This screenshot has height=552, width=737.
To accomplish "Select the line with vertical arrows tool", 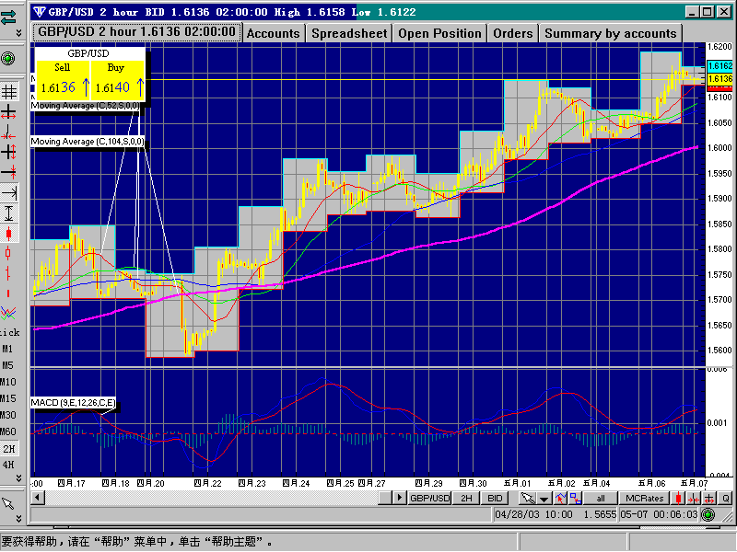I will click(8, 172).
